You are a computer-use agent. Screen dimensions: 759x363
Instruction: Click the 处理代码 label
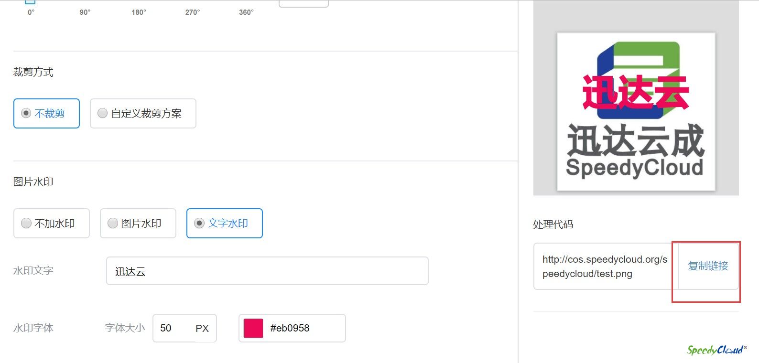click(x=553, y=224)
